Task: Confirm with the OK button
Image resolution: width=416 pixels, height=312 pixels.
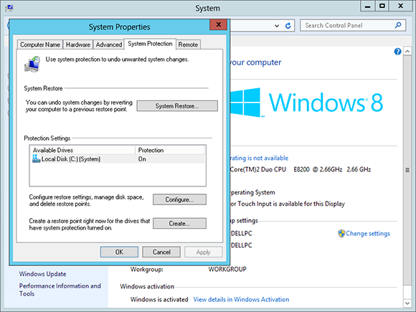Action: tap(119, 252)
